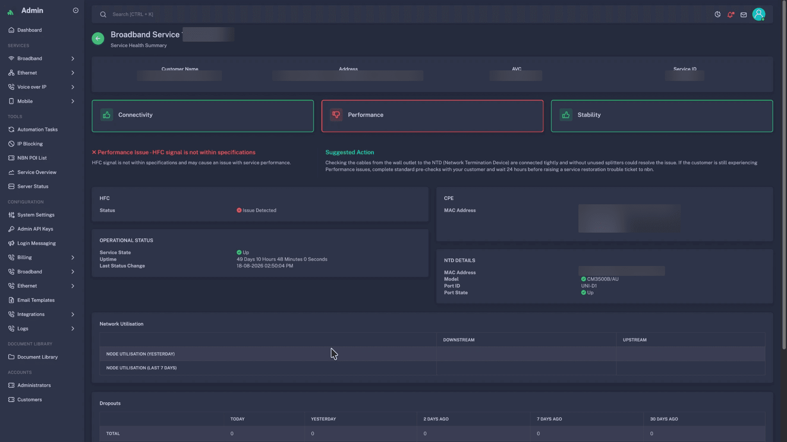The height and width of the screenshot is (442, 787).
Task: Click the Automation Tasks icon
Action: [11, 130]
